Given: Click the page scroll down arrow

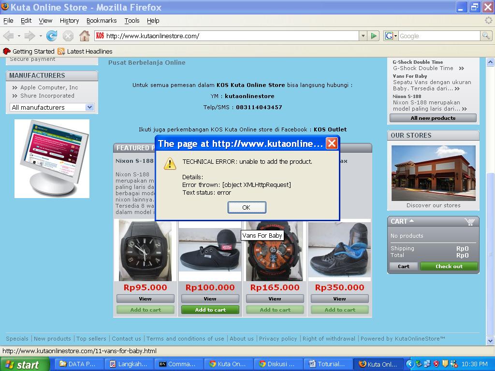Looking at the screenshot, I should (490, 341).
